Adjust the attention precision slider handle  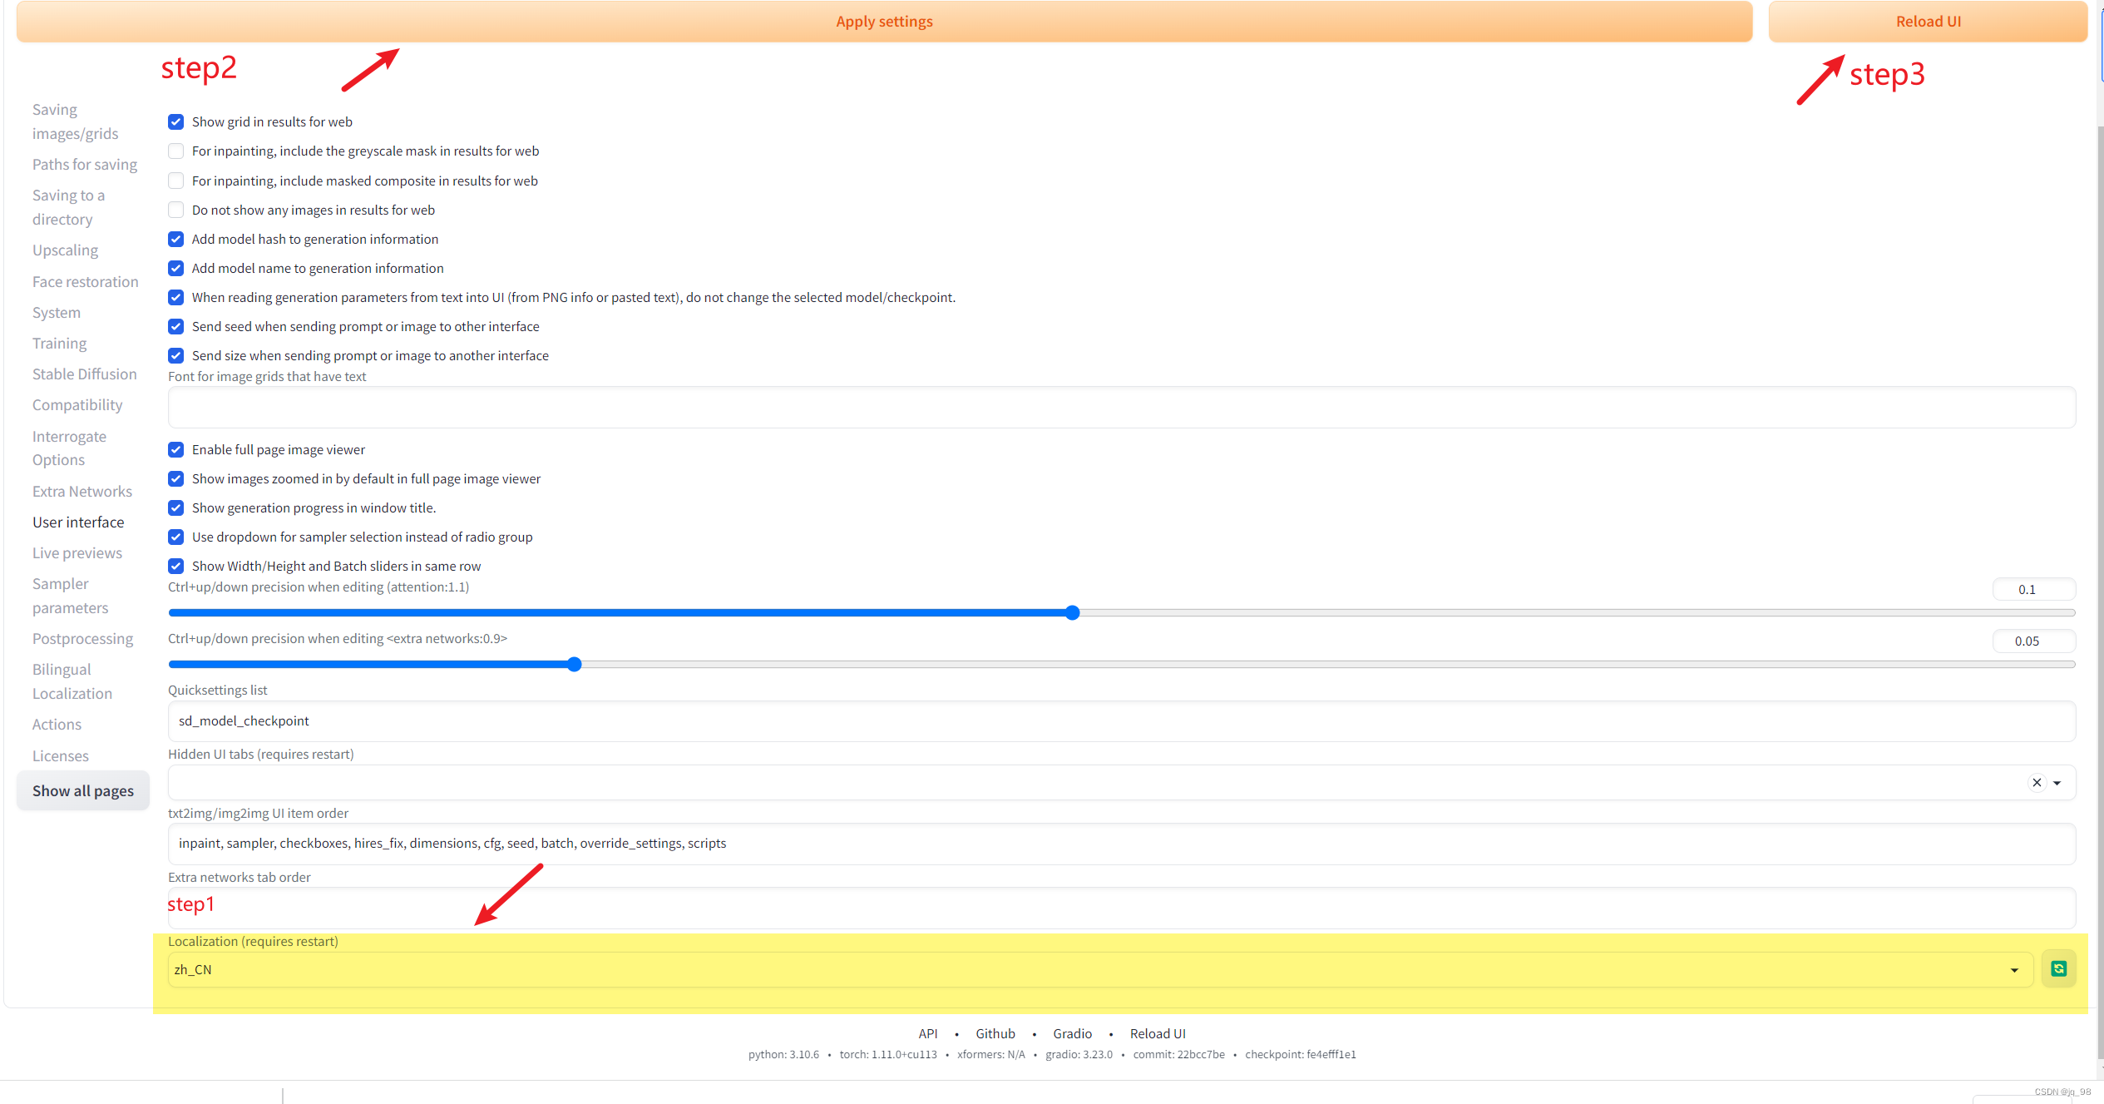click(x=1072, y=613)
